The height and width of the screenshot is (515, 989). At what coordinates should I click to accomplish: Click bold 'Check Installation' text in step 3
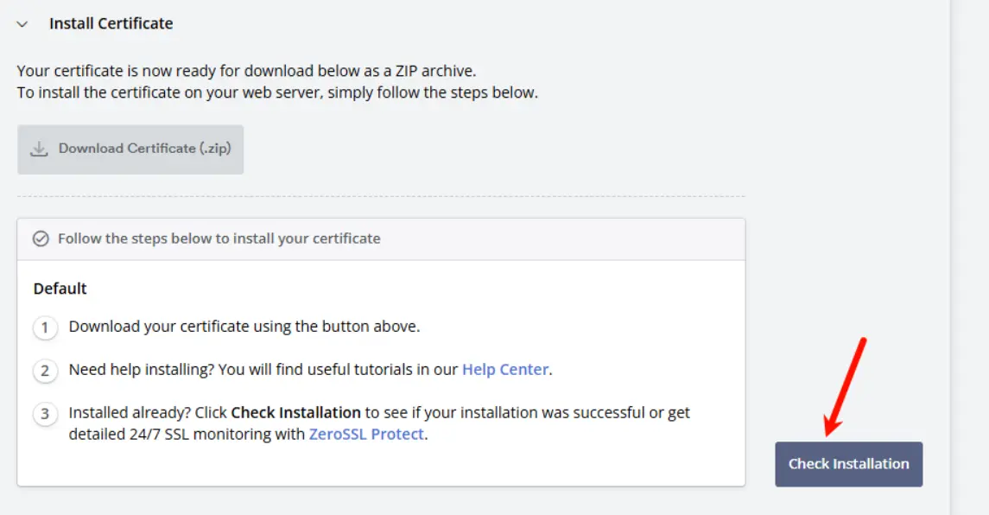(295, 412)
